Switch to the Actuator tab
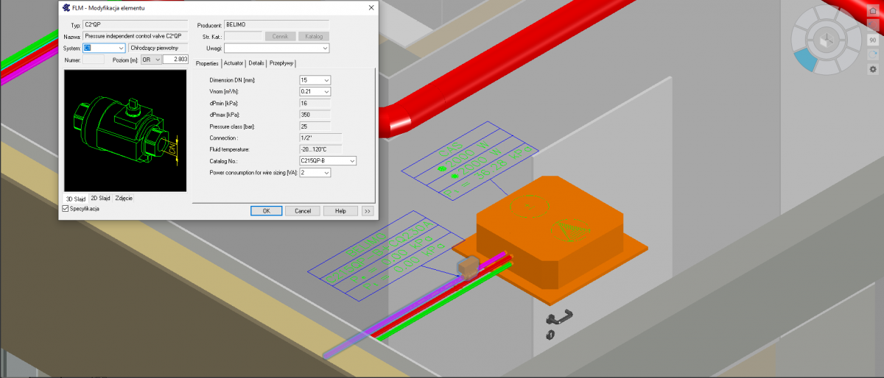Screen dimensions: 884x378 [234, 63]
